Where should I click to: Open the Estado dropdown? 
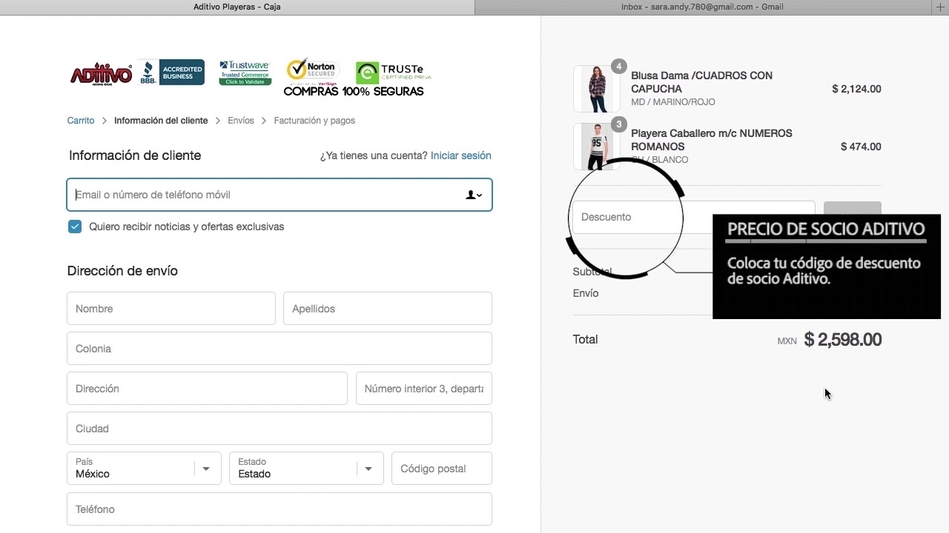306,468
